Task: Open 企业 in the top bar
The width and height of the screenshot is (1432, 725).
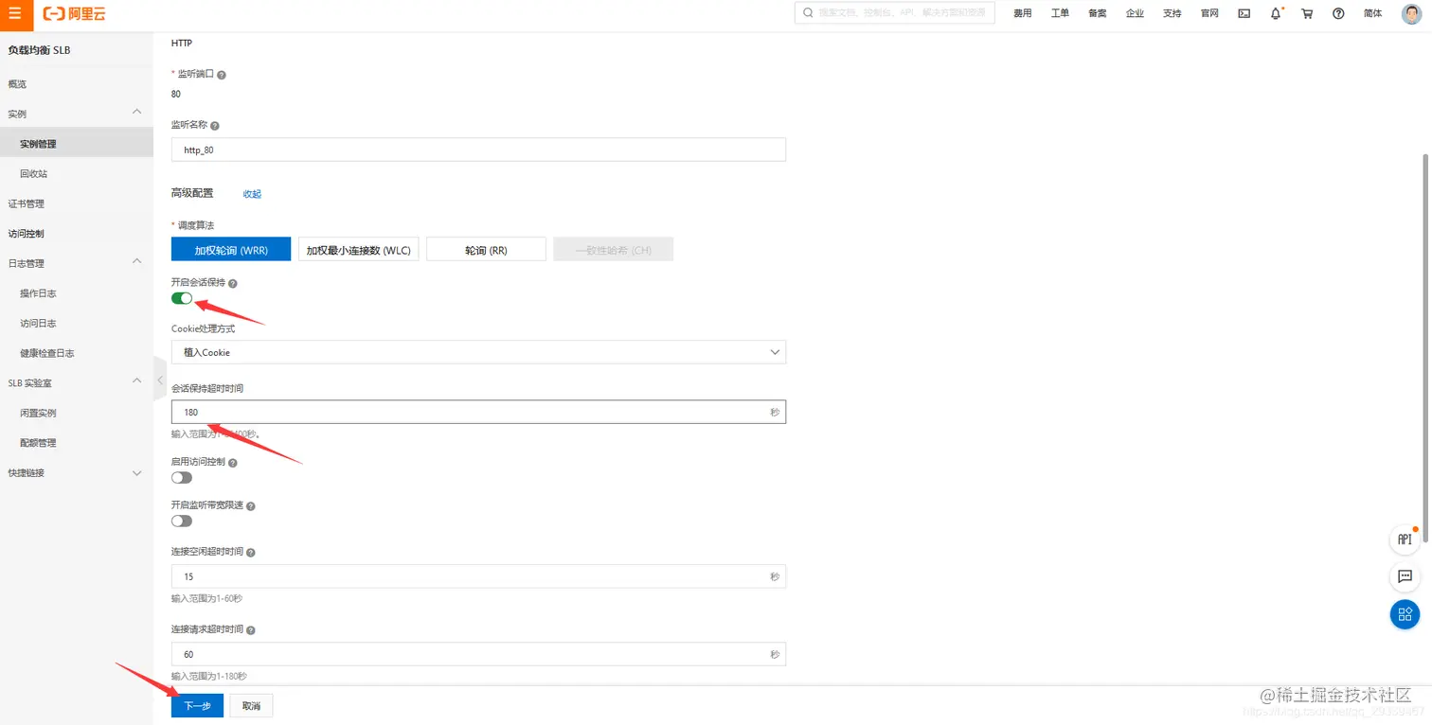Action: 1135,13
